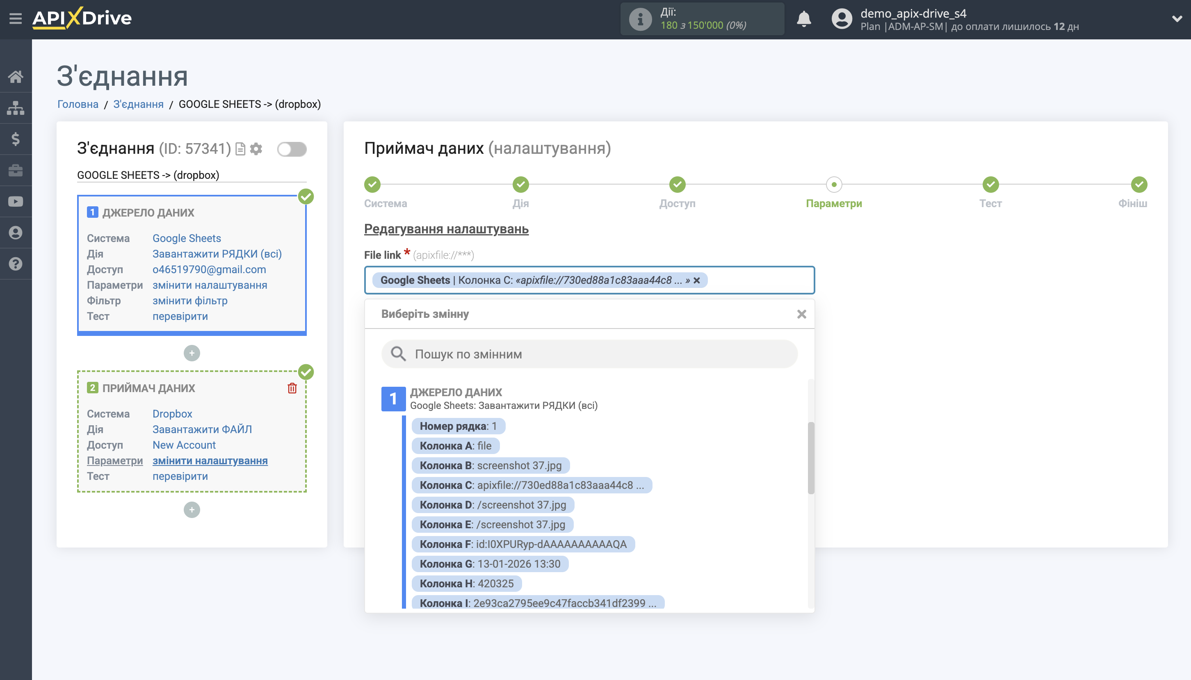This screenshot has width=1191, height=680.
Task: Select the connections hierarchy icon in sidebar
Action: pos(16,107)
